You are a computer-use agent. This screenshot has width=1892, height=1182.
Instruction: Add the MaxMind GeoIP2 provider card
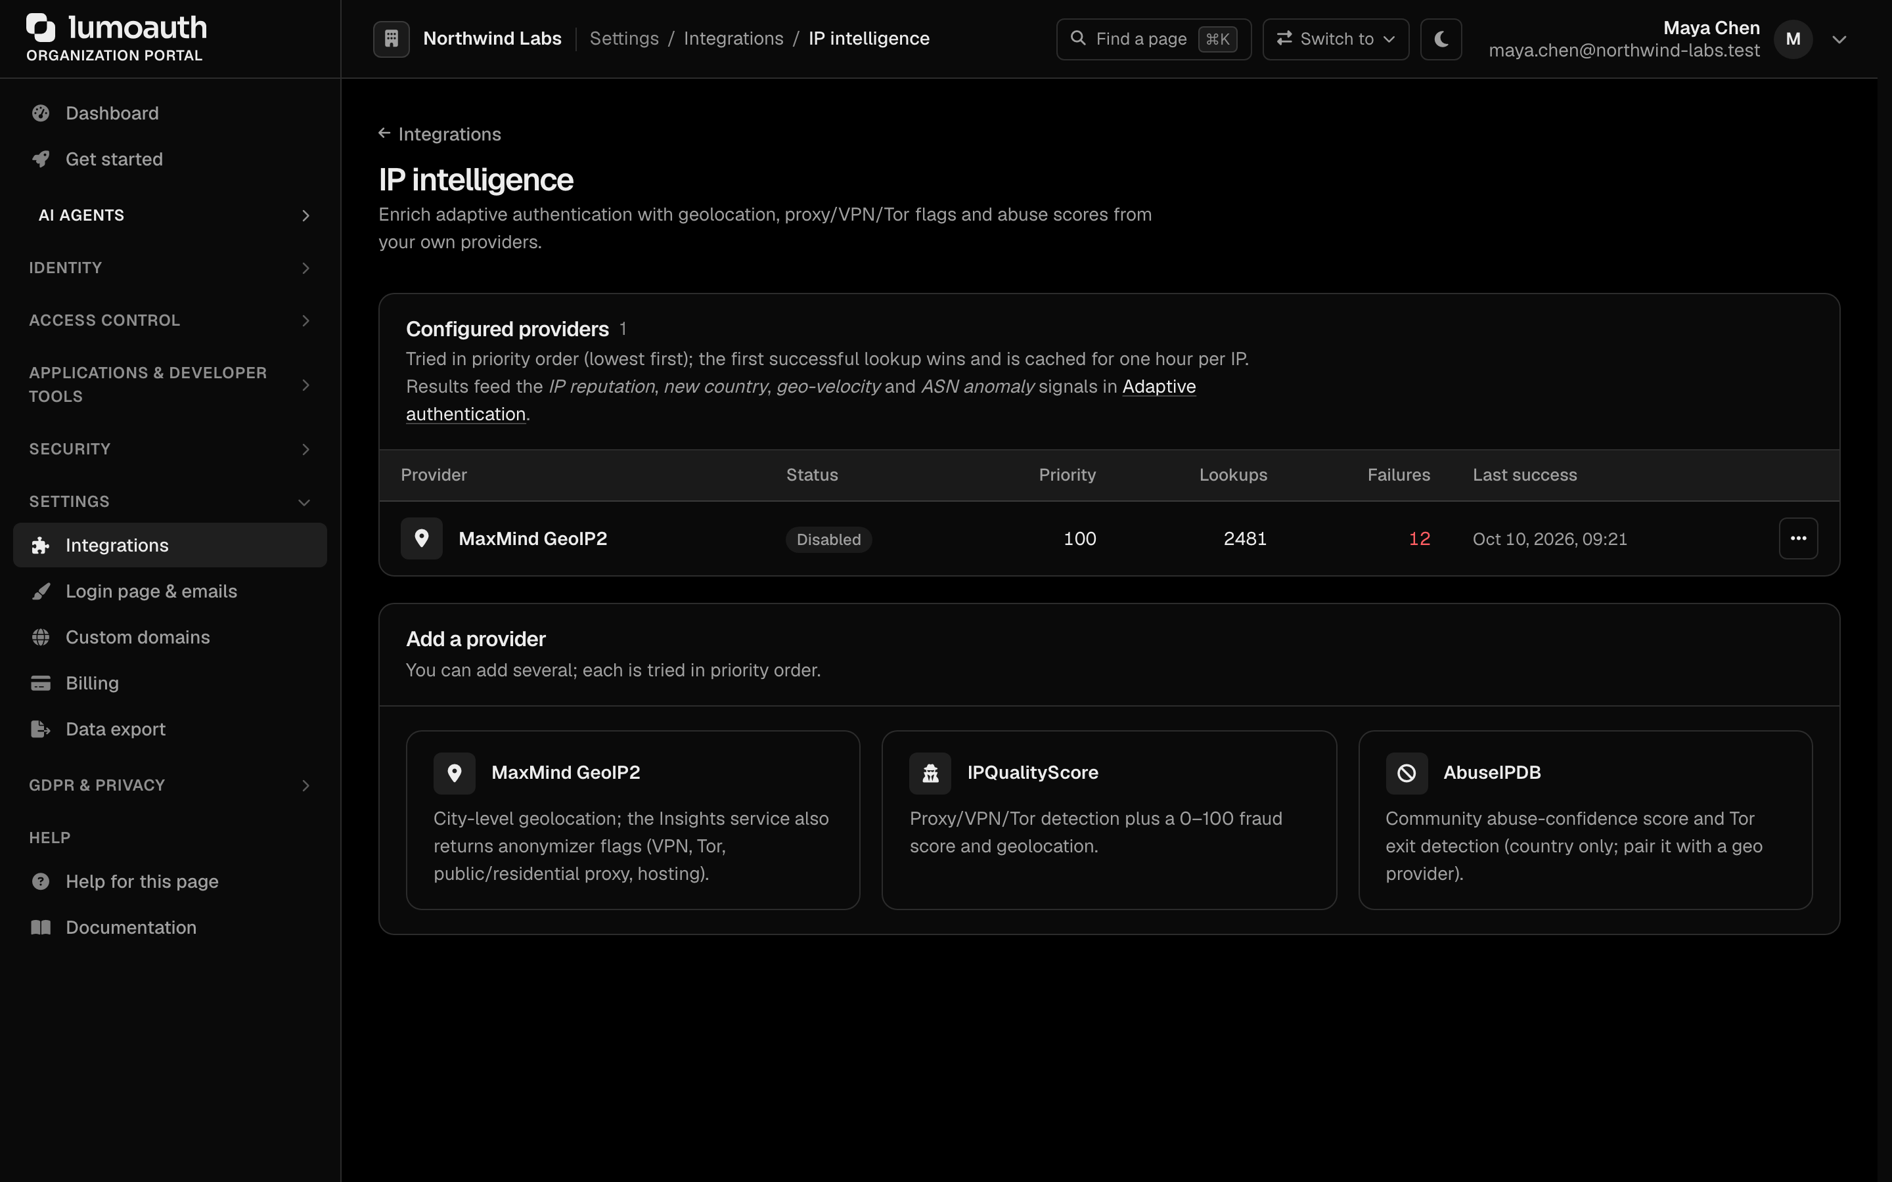tap(633, 820)
